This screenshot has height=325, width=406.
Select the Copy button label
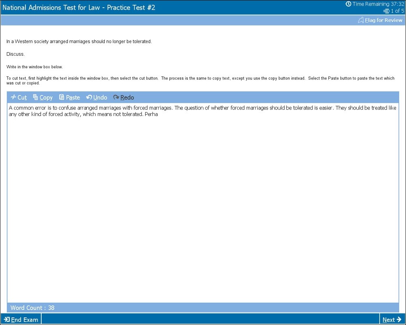point(46,97)
